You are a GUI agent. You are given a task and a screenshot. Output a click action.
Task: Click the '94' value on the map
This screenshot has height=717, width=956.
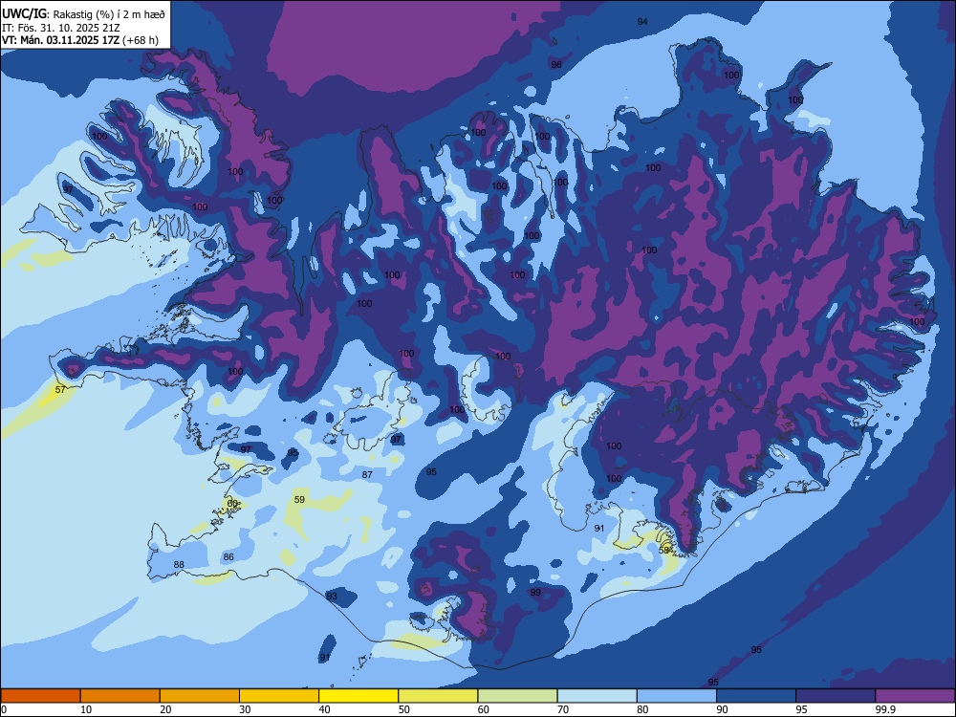(642, 21)
